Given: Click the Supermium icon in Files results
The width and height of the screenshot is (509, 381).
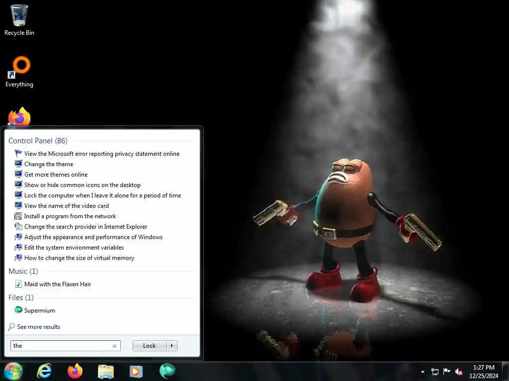Looking at the screenshot, I should coord(18,310).
